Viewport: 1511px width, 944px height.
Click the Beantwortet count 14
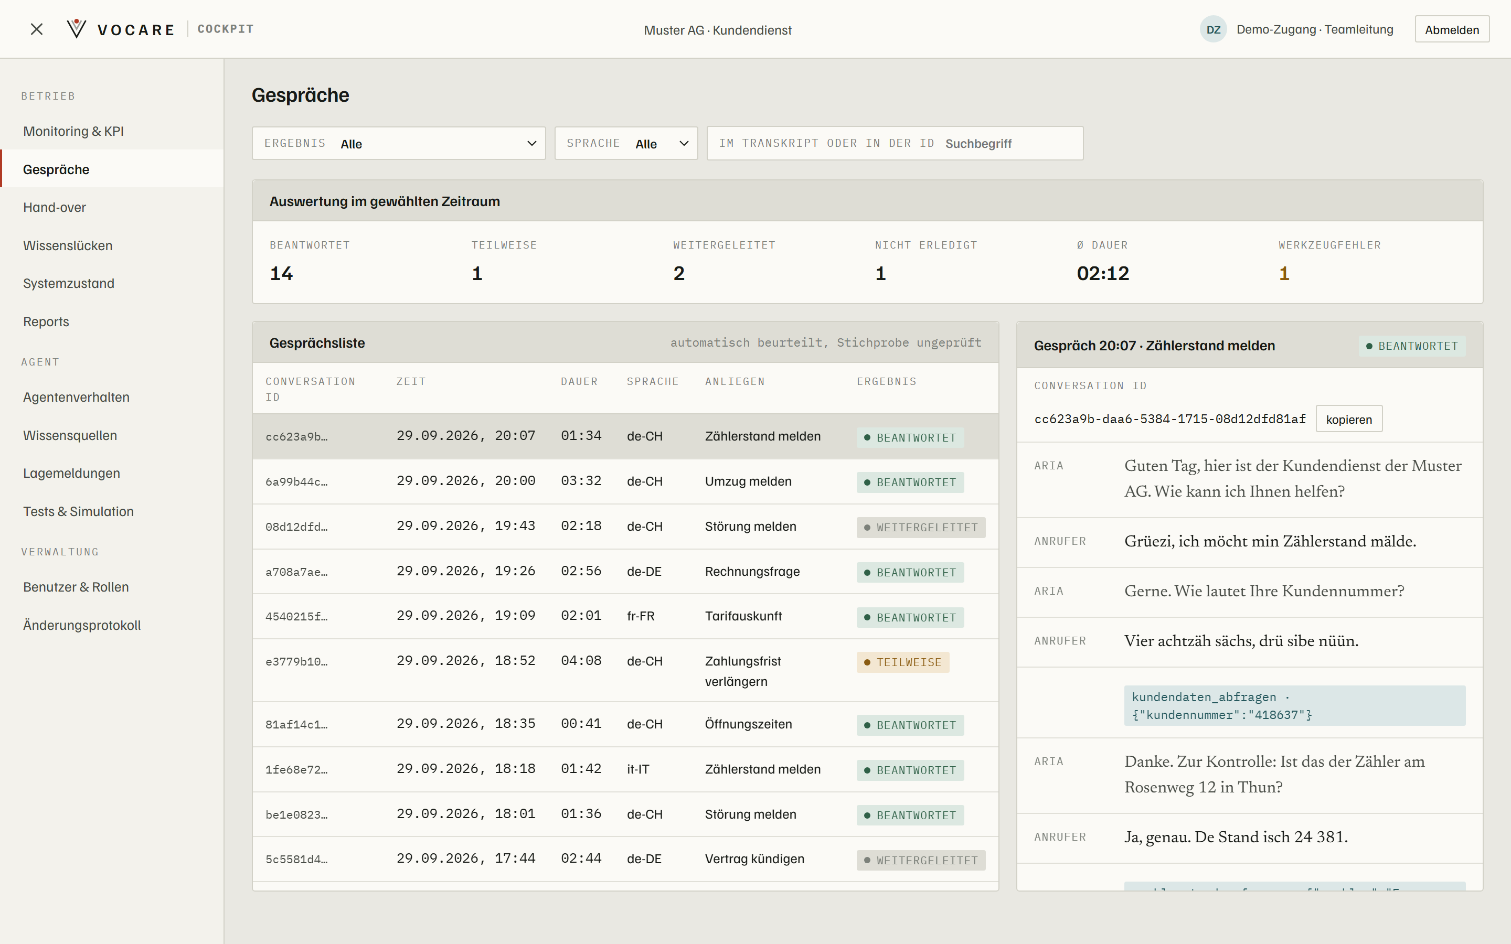[x=282, y=273]
